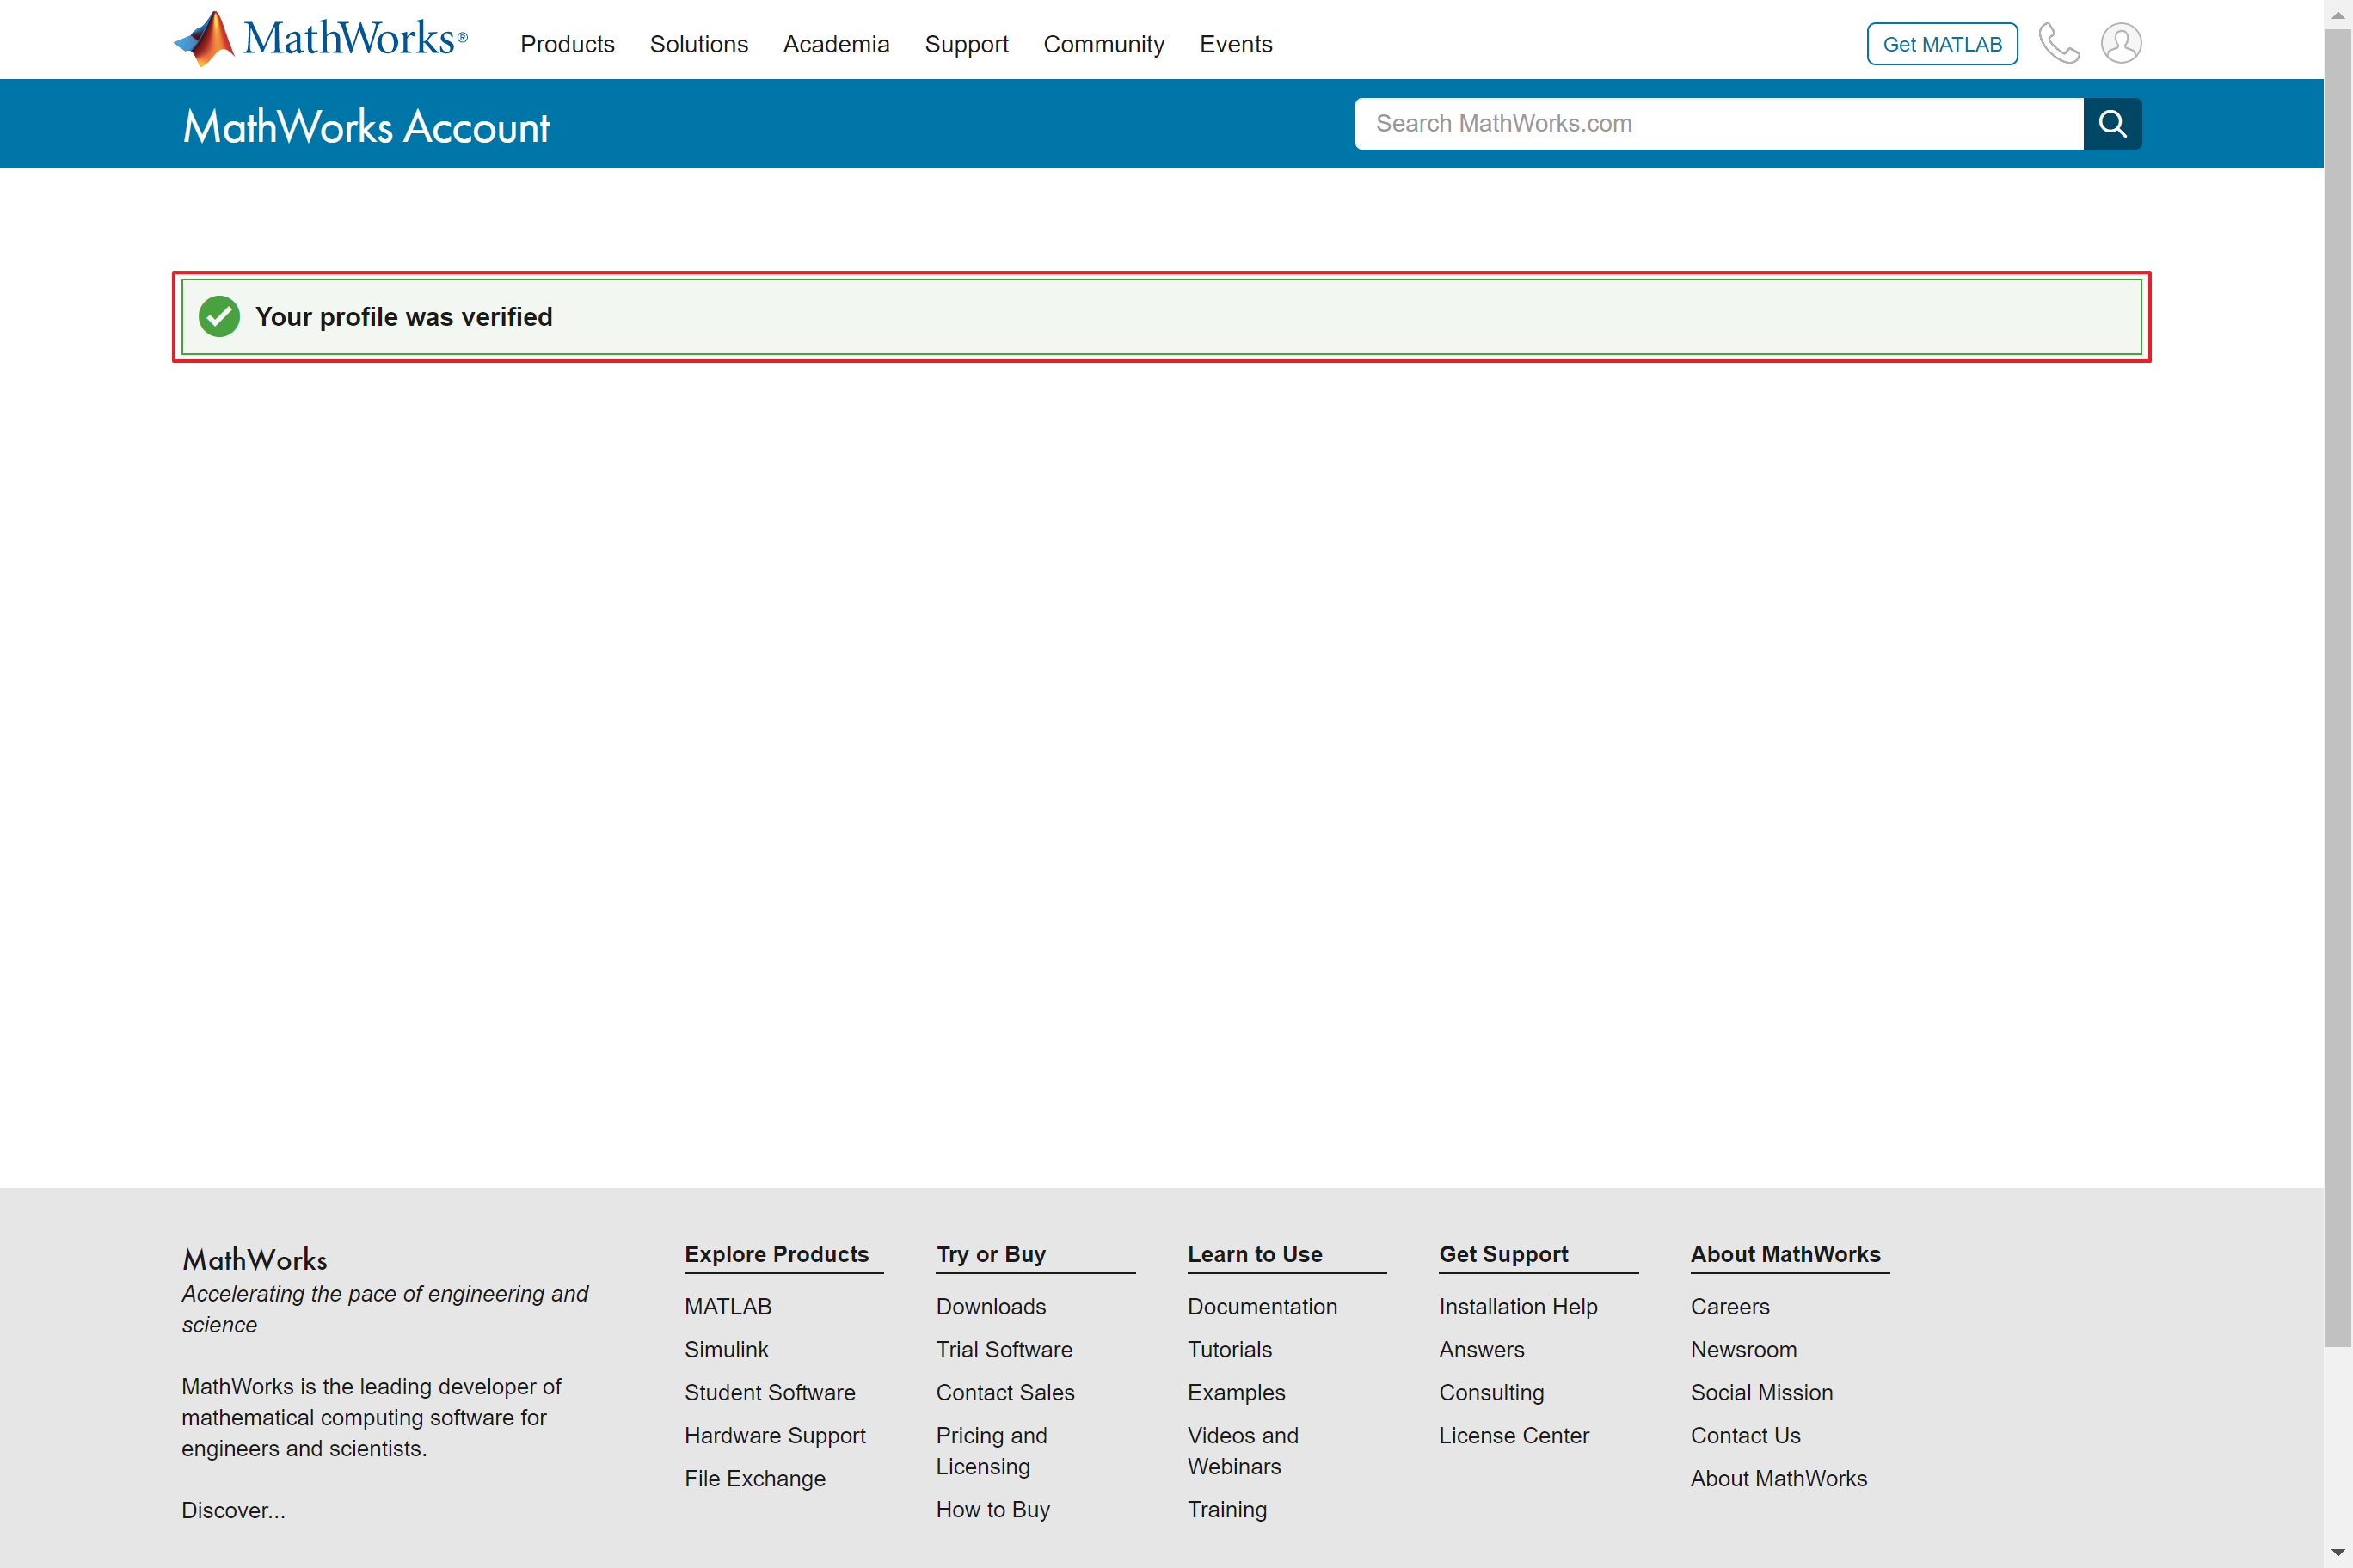Open the Answers footer link
Screen dimensions: 2353x1568
pyautogui.click(x=1481, y=1349)
